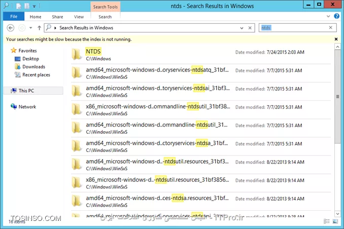The height and width of the screenshot is (229, 344).
Task: Open the Quick Access Toolbar customize dropdown
Action: (x=34, y=7)
